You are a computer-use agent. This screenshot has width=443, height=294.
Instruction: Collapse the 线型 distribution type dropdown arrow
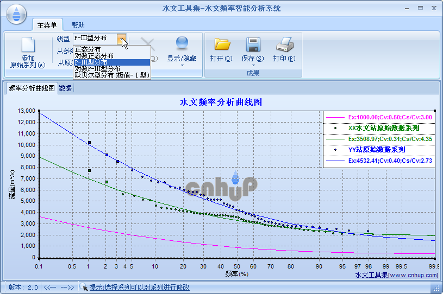point(123,39)
